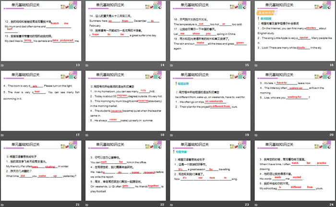Click the decorative desk picture on slide 17
Image resolution: width=336 pixels, height=207 pixels.
pos(68,78)
